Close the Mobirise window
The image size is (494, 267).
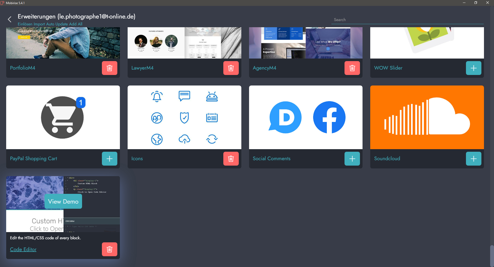click(488, 3)
